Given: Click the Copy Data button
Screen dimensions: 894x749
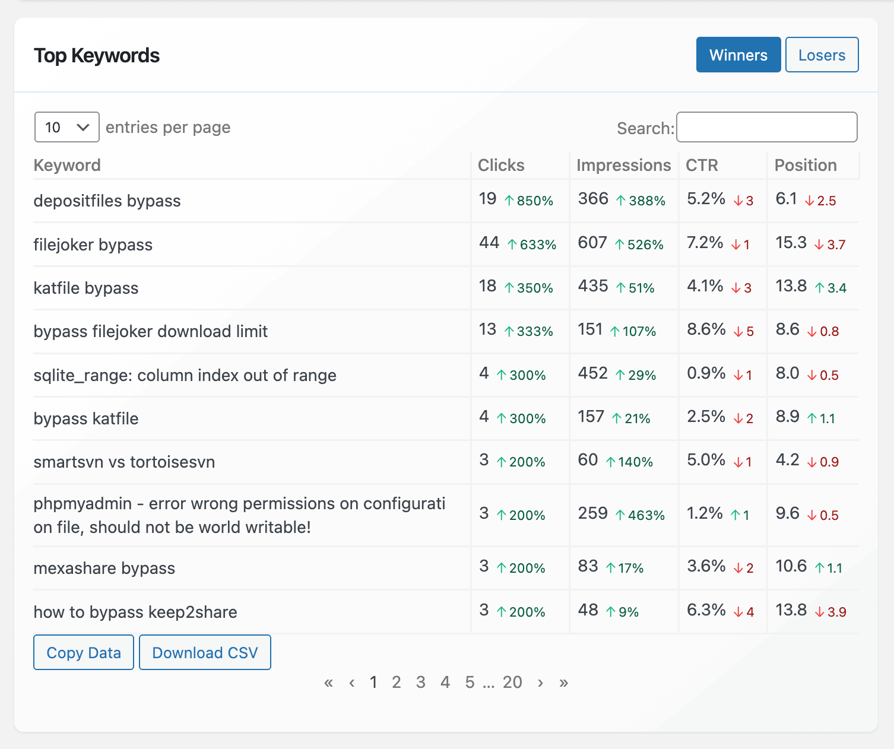Looking at the screenshot, I should (x=83, y=652).
